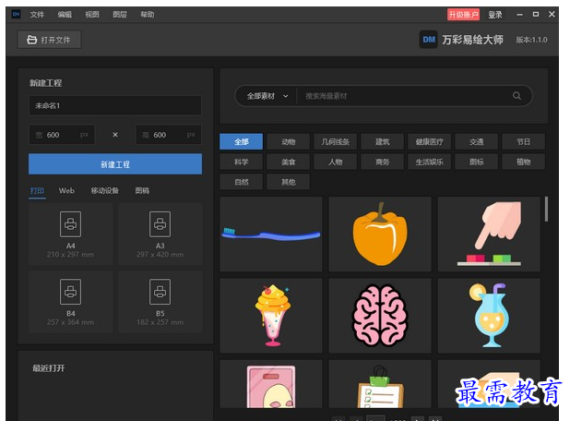Switch to the 移动设备 tab
Image resolution: width=570 pixels, height=421 pixels.
click(104, 190)
